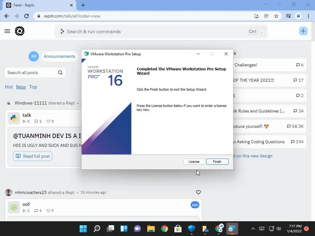Open Chat app on taskbar
The width and height of the screenshot is (315, 236).
[x=138, y=229]
